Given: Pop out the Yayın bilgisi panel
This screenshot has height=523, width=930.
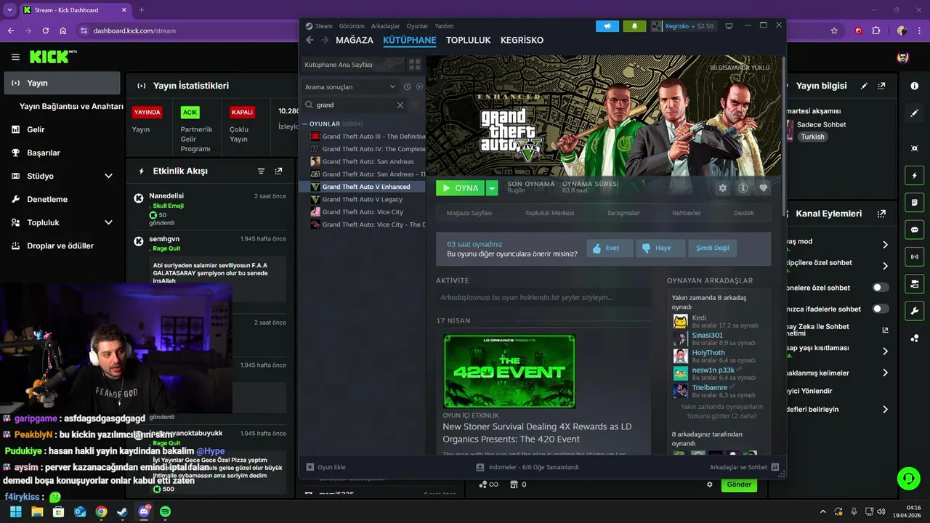Looking at the screenshot, I should [881, 86].
